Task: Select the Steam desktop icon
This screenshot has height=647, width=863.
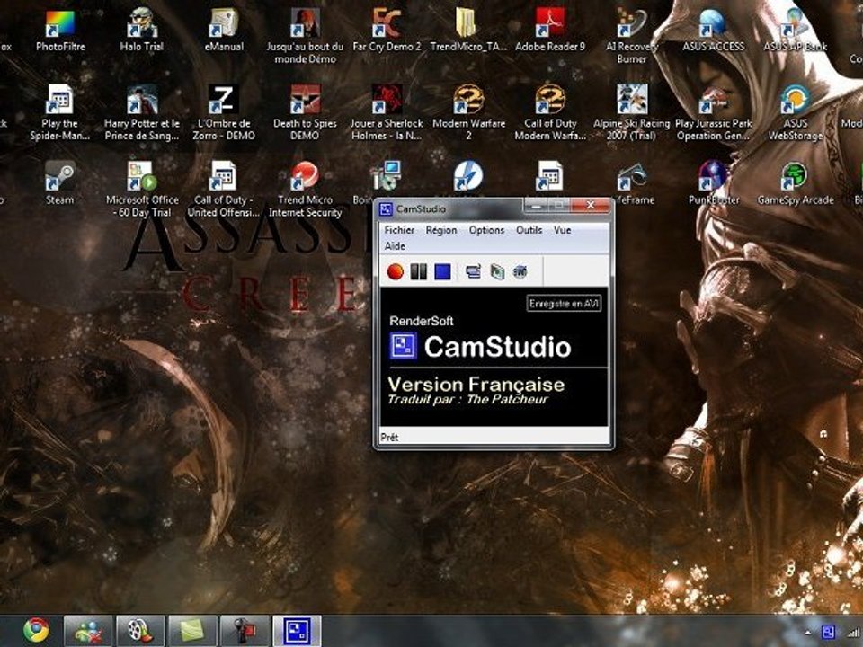Action: [x=60, y=183]
